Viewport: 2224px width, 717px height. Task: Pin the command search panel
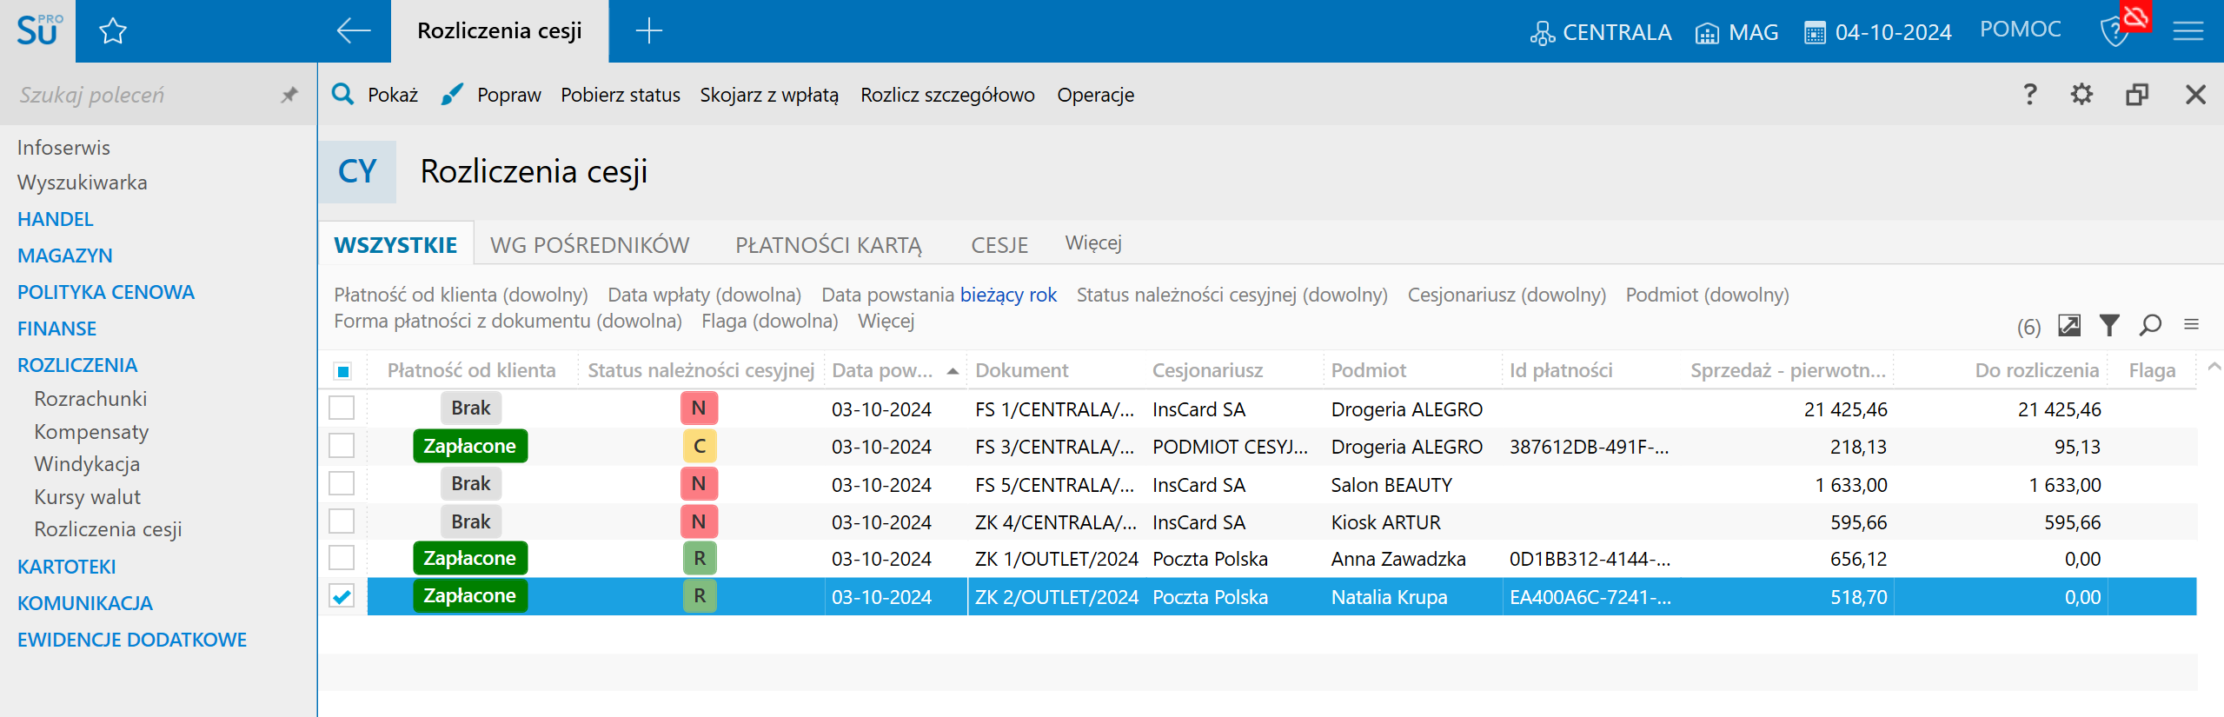point(289,95)
